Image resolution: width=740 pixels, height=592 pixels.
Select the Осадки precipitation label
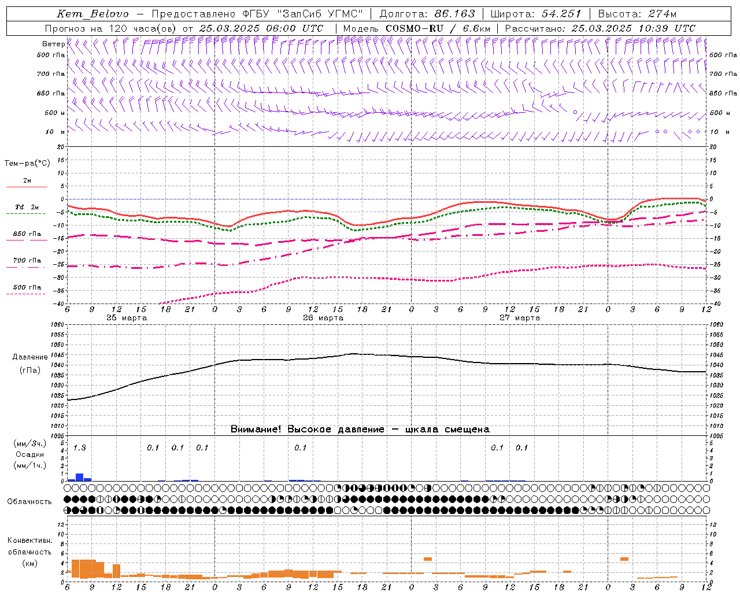(x=29, y=454)
